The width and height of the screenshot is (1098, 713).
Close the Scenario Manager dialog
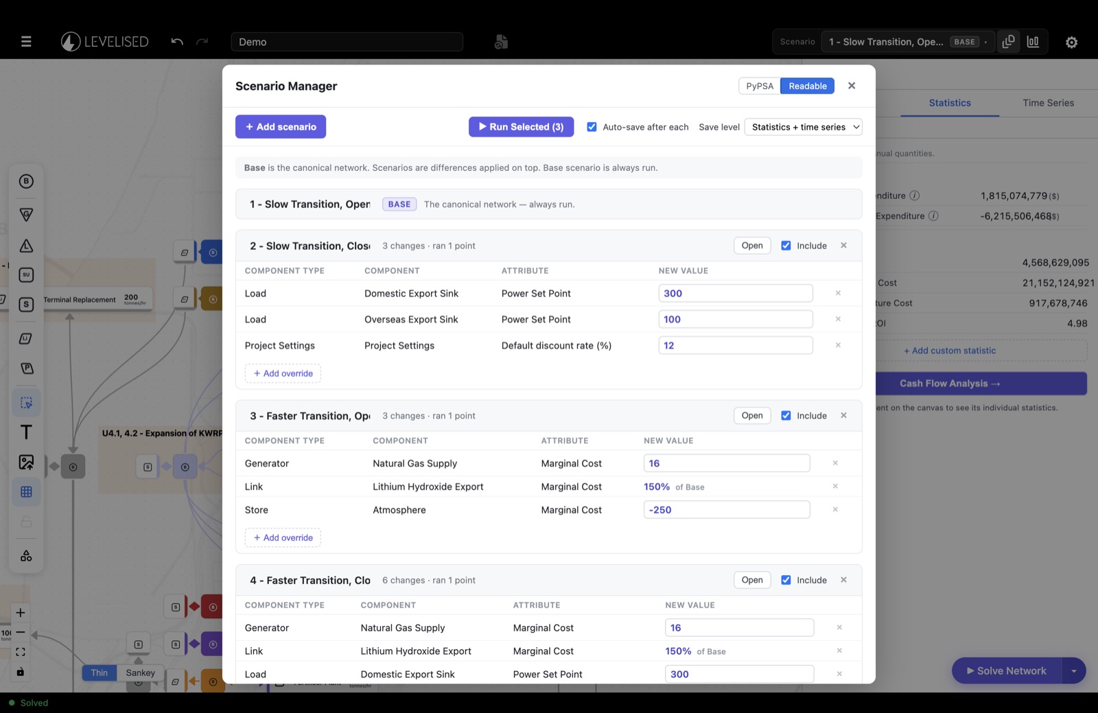click(x=852, y=86)
